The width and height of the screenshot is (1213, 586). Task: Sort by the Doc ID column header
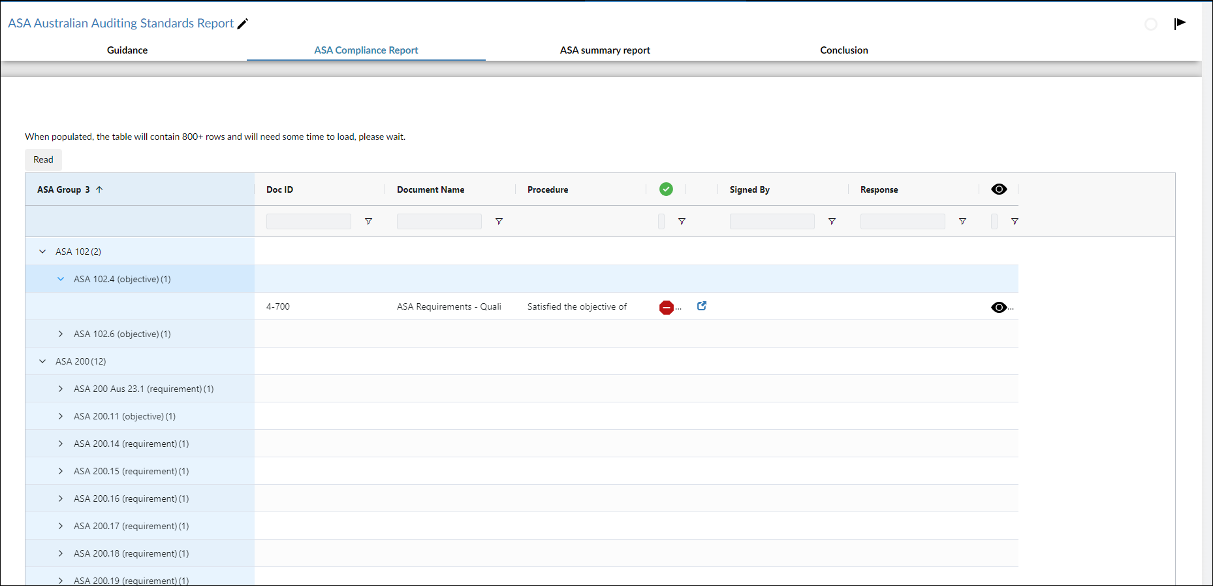[280, 189]
